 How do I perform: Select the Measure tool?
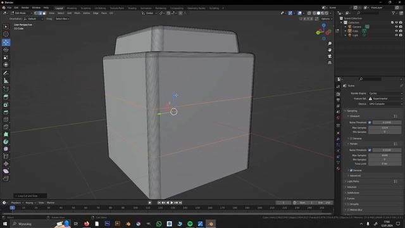(6, 81)
